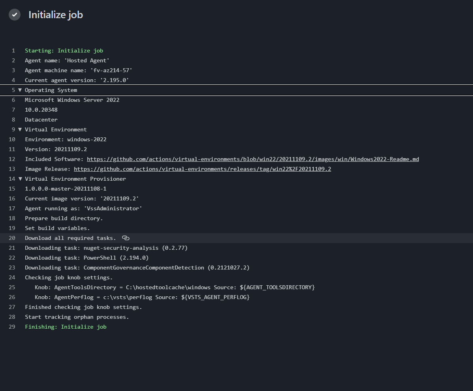
Task: Click the collapse triangle beside Operating System
Action: click(x=20, y=90)
